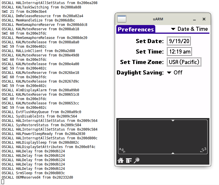Click the Find magnifying glass icon

click(x=136, y=160)
